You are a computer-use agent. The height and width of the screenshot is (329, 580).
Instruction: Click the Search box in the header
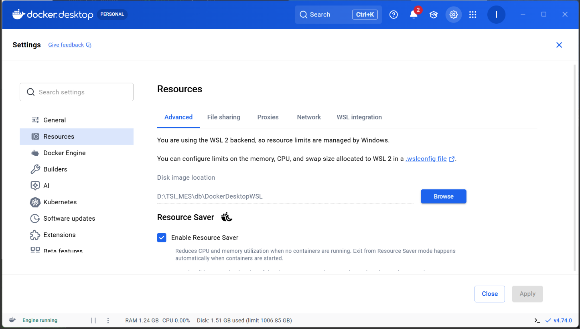(x=339, y=14)
